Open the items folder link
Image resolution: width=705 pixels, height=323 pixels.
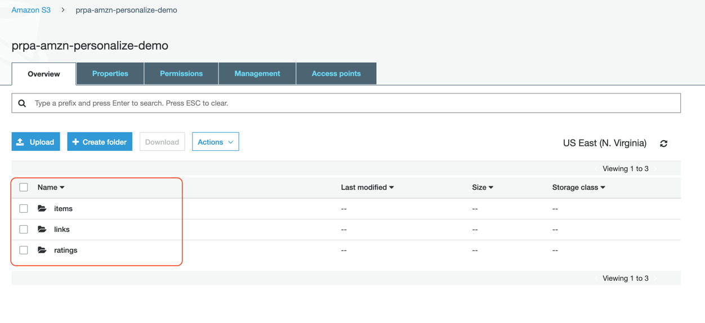(63, 208)
